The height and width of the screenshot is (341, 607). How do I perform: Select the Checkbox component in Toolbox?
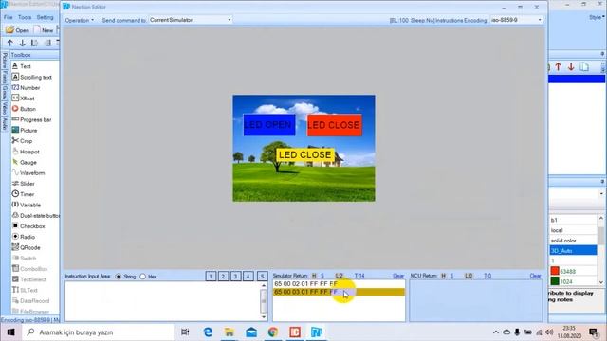pyautogui.click(x=28, y=226)
